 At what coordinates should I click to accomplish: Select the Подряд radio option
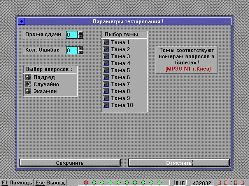coord(28,77)
